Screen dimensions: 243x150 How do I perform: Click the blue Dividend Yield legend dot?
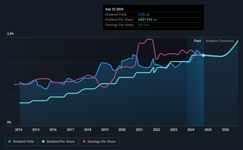point(9,141)
